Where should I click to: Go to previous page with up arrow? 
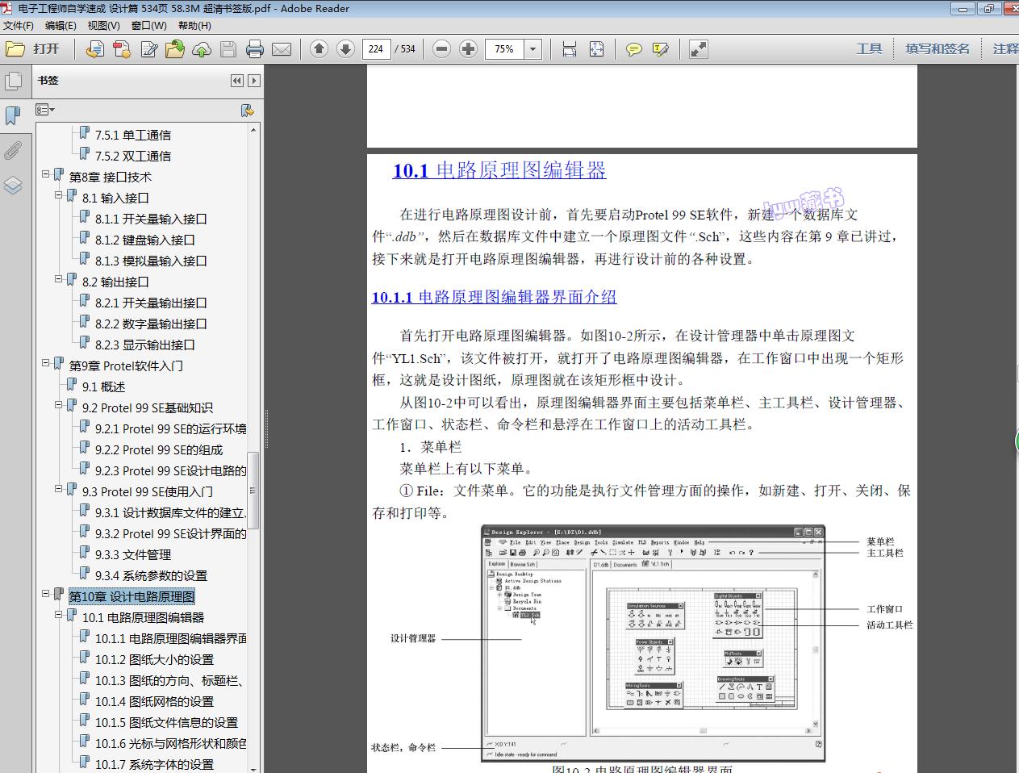click(319, 49)
